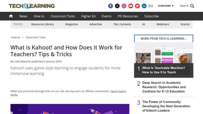Open the Events menu item
The width and height of the screenshot is (203, 114).
point(107,16)
